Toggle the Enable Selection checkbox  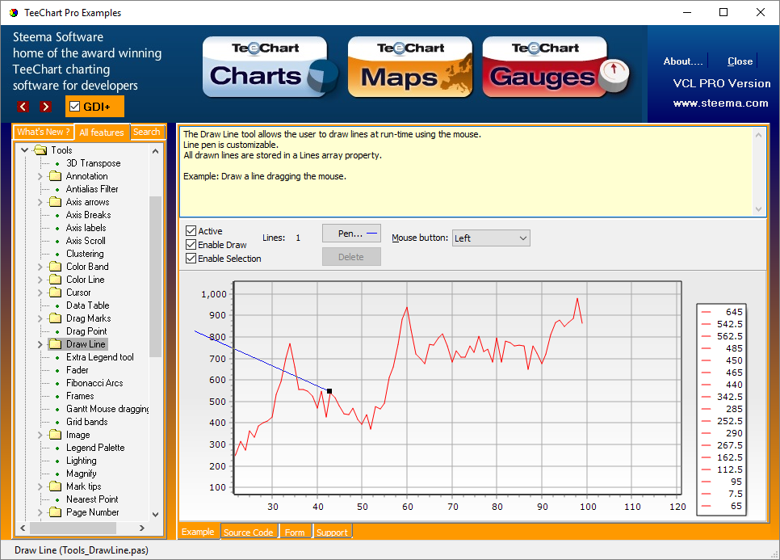191,259
